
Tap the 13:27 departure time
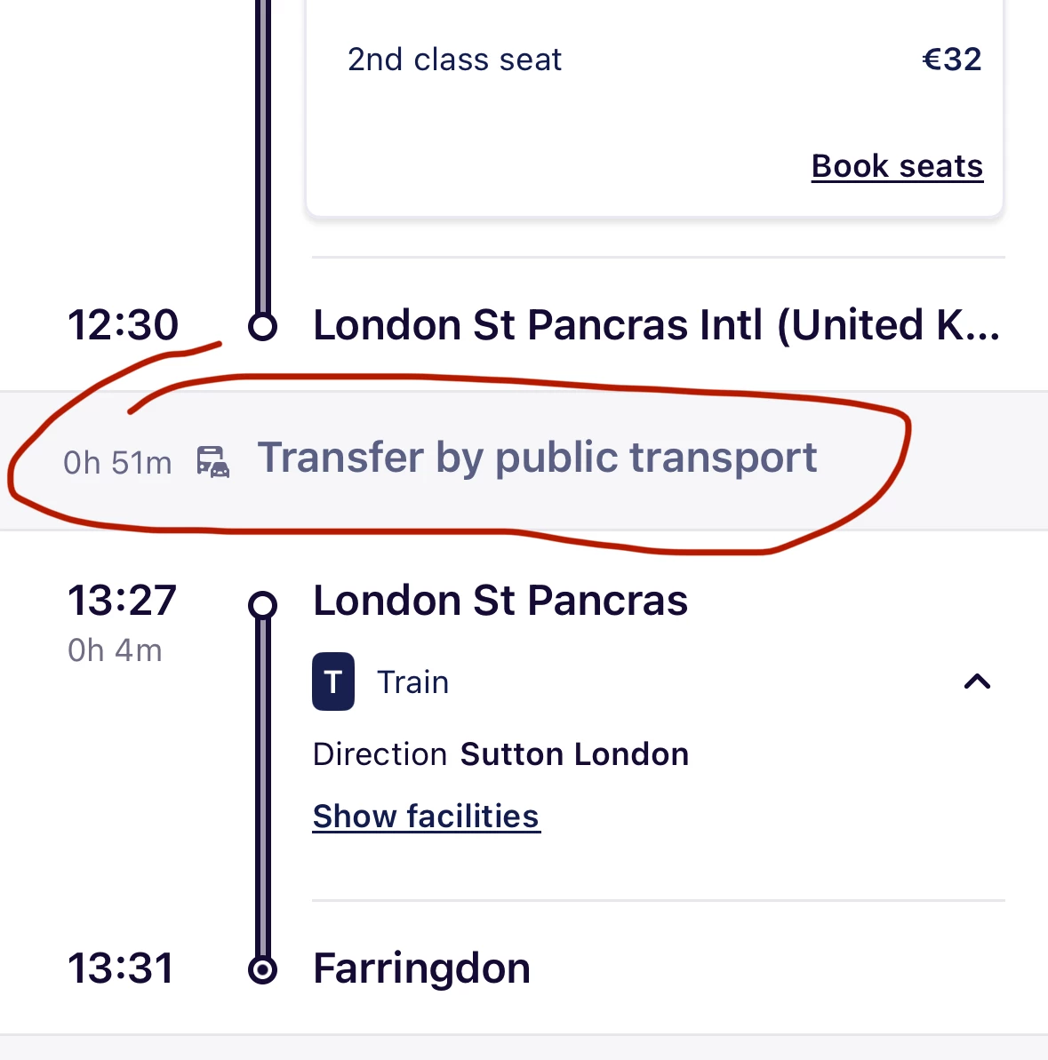(x=123, y=601)
